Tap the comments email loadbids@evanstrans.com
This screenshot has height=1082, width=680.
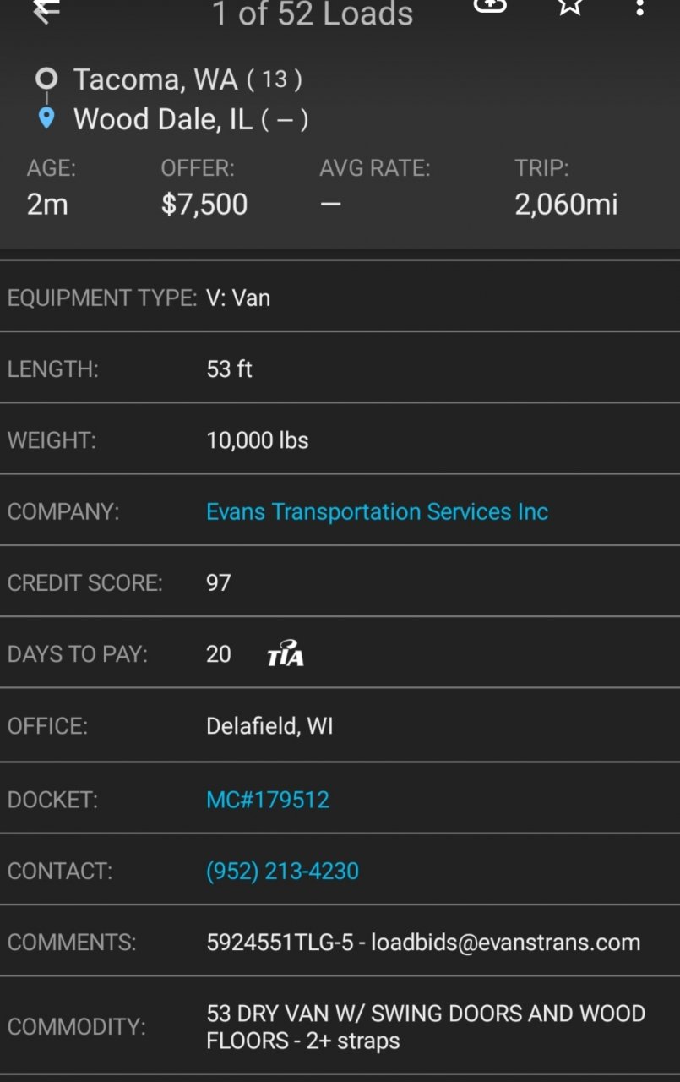click(x=506, y=943)
